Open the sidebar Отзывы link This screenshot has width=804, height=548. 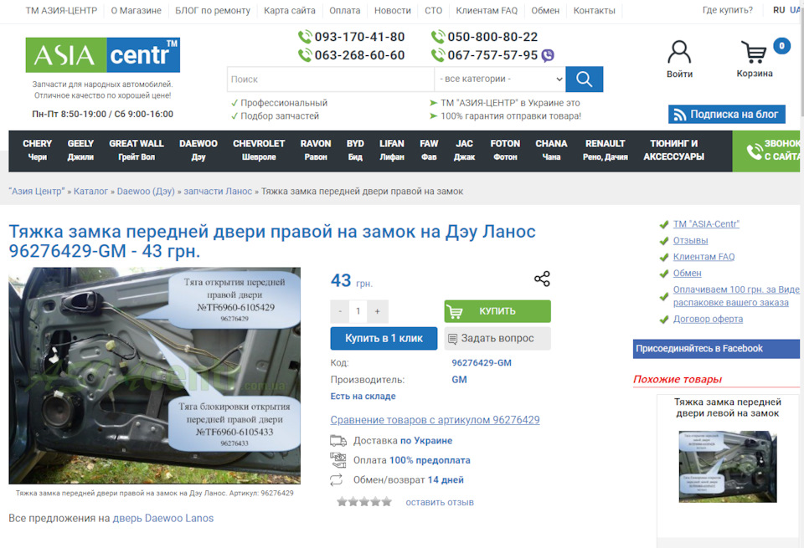point(690,240)
